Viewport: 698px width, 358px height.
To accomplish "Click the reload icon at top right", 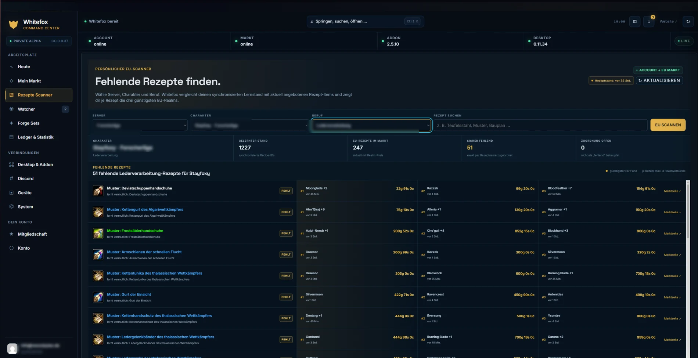I will click(688, 22).
